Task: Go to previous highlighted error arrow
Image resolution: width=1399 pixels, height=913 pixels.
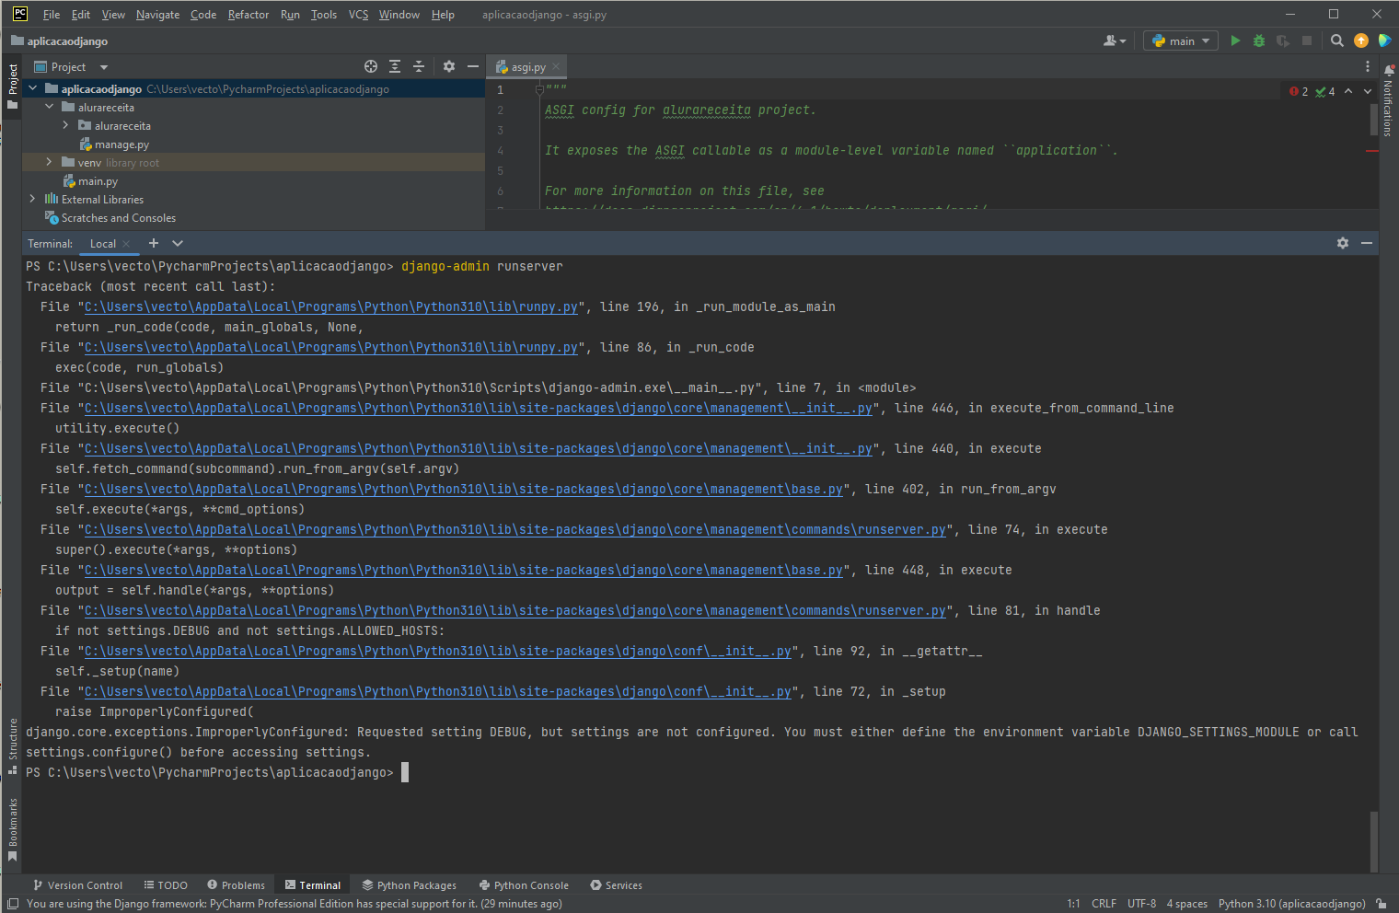Action: [1348, 91]
